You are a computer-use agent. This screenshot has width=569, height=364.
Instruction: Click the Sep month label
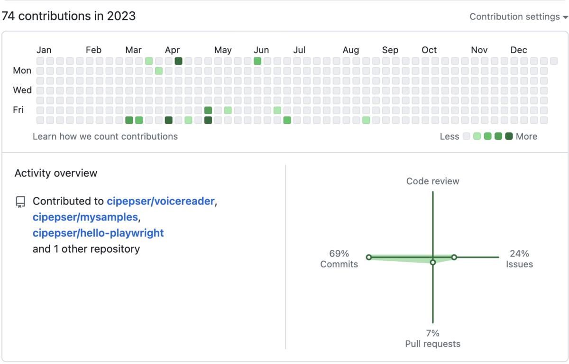point(390,50)
